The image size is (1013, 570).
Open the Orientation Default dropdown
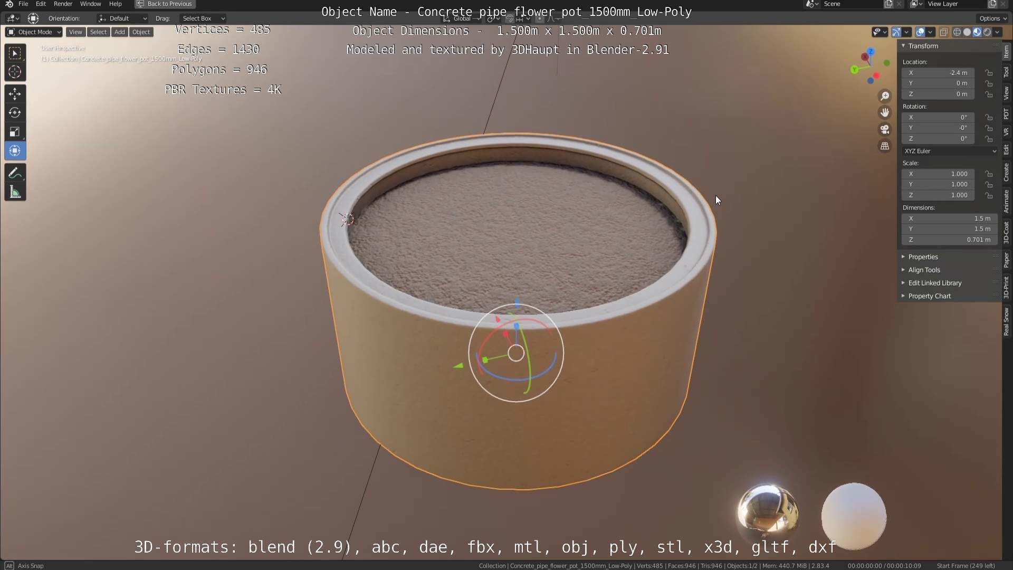click(122, 18)
